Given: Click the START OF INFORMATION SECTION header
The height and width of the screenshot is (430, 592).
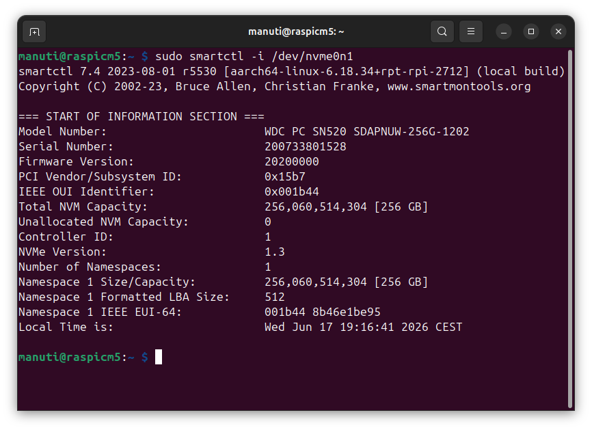Looking at the screenshot, I should [142, 117].
